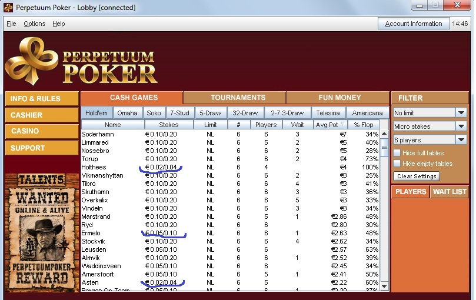The height and width of the screenshot is (300, 476).
Task: Click the Talents Wanted reward poster
Action: click(x=42, y=232)
